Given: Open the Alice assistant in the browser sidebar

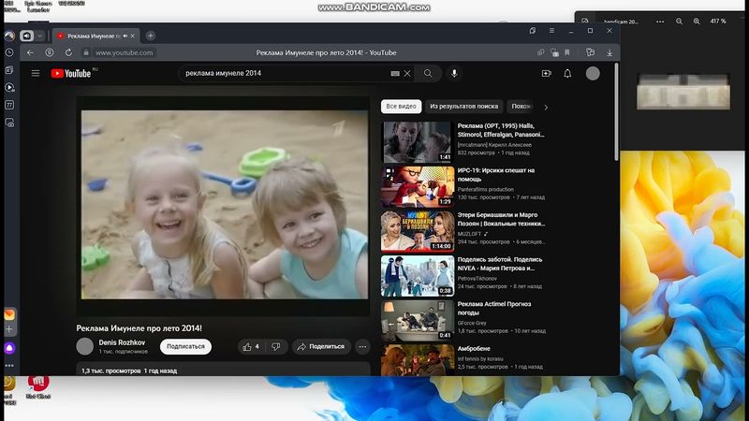Looking at the screenshot, I should (9, 346).
